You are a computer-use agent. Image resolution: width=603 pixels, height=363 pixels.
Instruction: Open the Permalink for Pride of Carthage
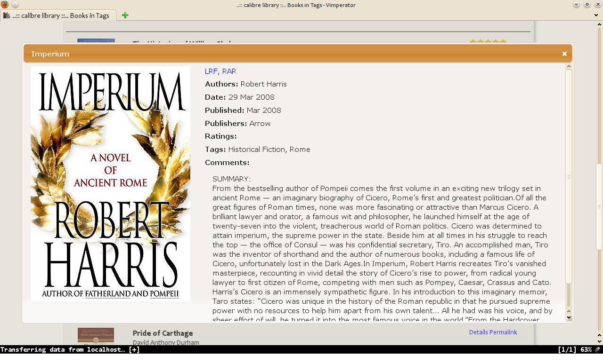click(x=503, y=332)
